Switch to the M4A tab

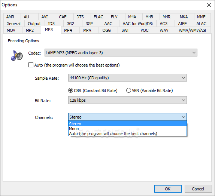tap(134, 17)
